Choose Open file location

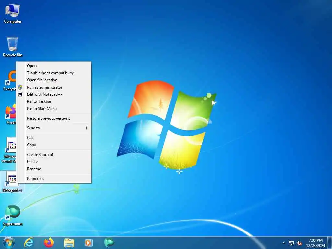[x=54, y=80]
